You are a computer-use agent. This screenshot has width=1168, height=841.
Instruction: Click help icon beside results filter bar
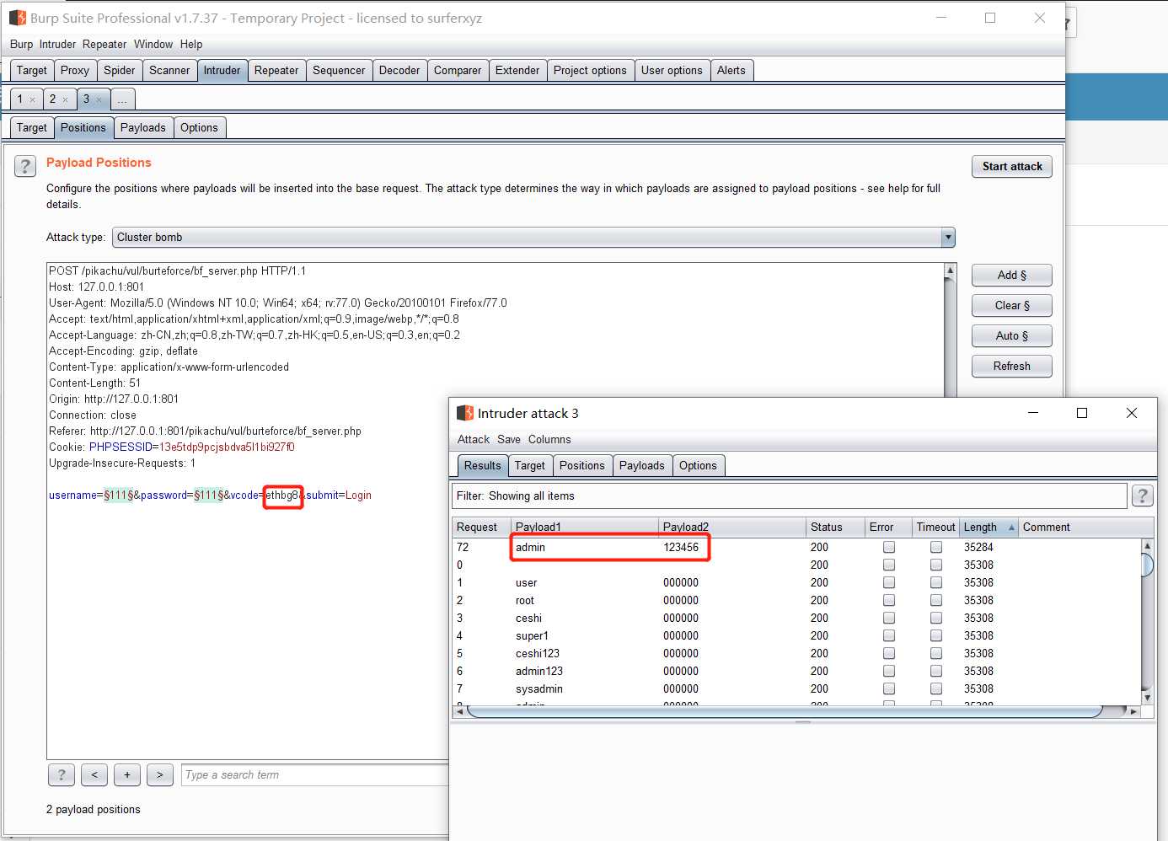coord(1142,495)
